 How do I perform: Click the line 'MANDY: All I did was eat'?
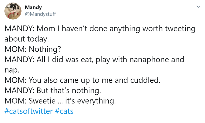coord(94,60)
